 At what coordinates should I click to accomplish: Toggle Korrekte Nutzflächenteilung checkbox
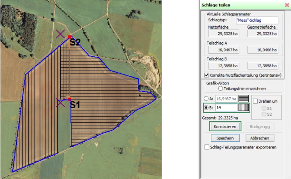click(x=206, y=75)
